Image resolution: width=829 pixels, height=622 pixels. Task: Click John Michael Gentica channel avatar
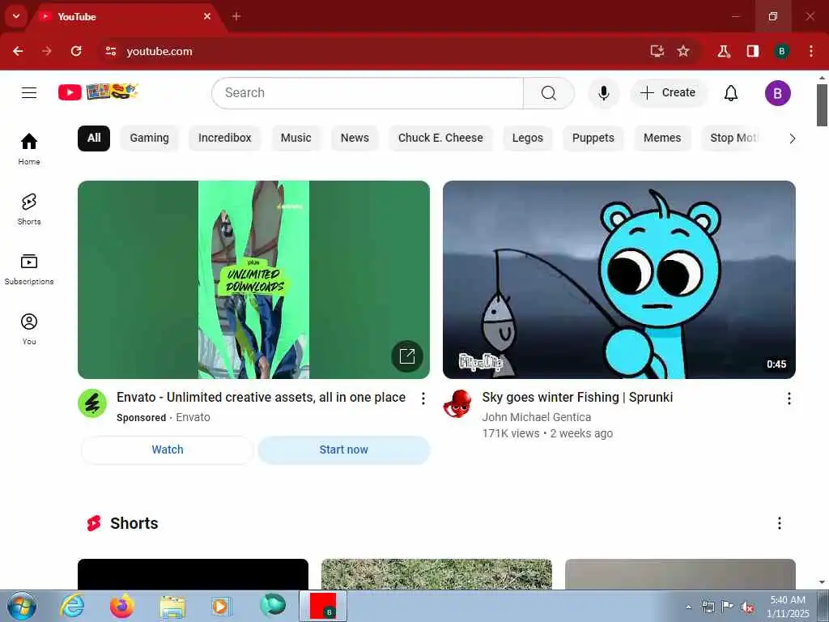click(x=458, y=403)
